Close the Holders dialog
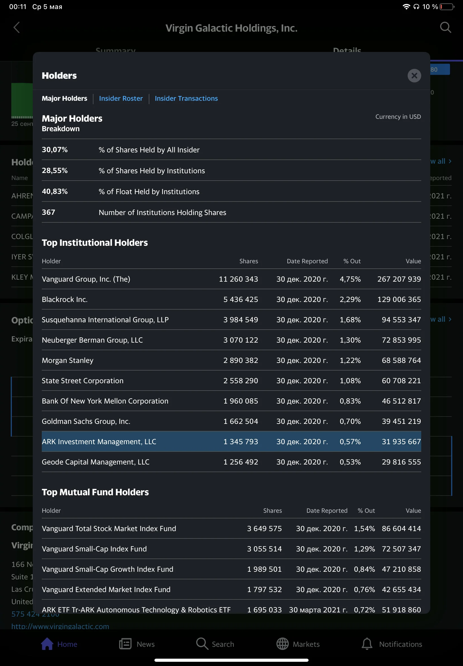 point(414,76)
